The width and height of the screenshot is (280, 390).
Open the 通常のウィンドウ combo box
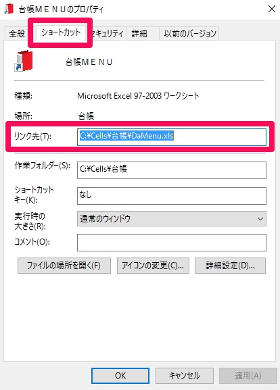click(172, 218)
